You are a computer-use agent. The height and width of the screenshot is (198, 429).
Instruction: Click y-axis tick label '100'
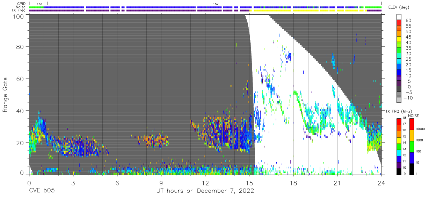19,16
